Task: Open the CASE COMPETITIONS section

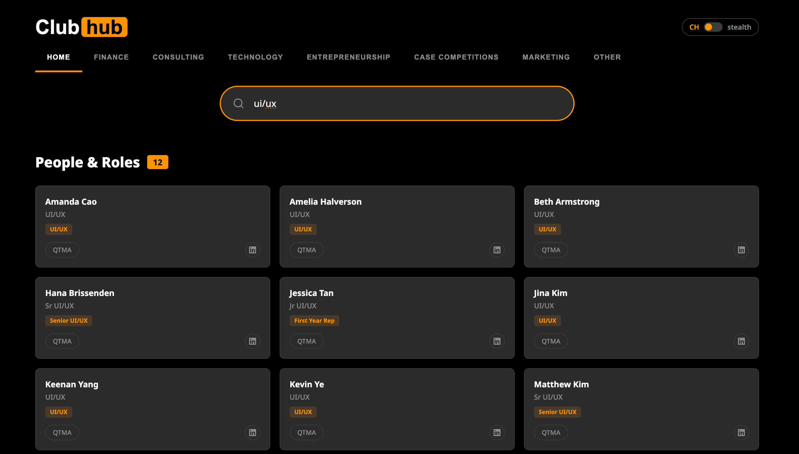Action: coord(456,57)
